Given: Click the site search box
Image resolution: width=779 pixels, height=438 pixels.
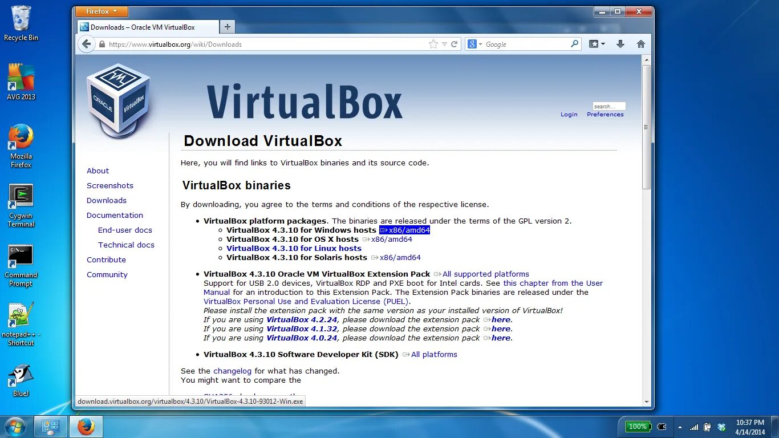Looking at the screenshot, I should [x=609, y=106].
